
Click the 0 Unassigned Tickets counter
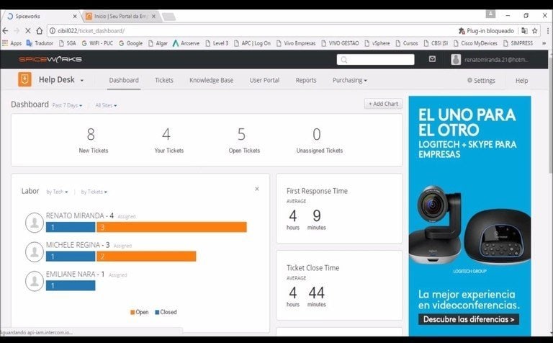tap(320, 140)
